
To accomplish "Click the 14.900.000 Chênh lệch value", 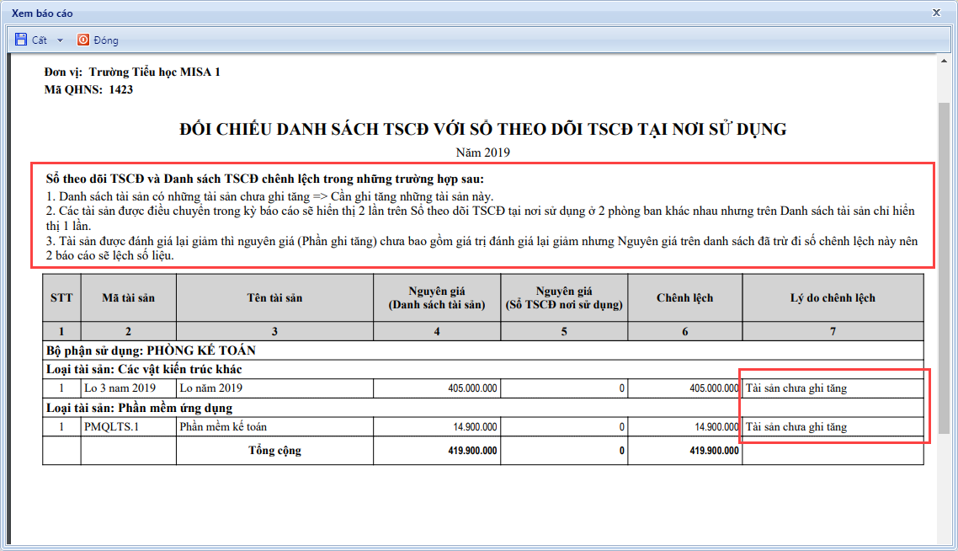I will click(x=716, y=427).
